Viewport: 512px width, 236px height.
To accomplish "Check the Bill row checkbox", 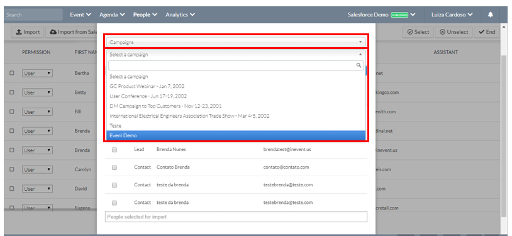I will 12,112.
